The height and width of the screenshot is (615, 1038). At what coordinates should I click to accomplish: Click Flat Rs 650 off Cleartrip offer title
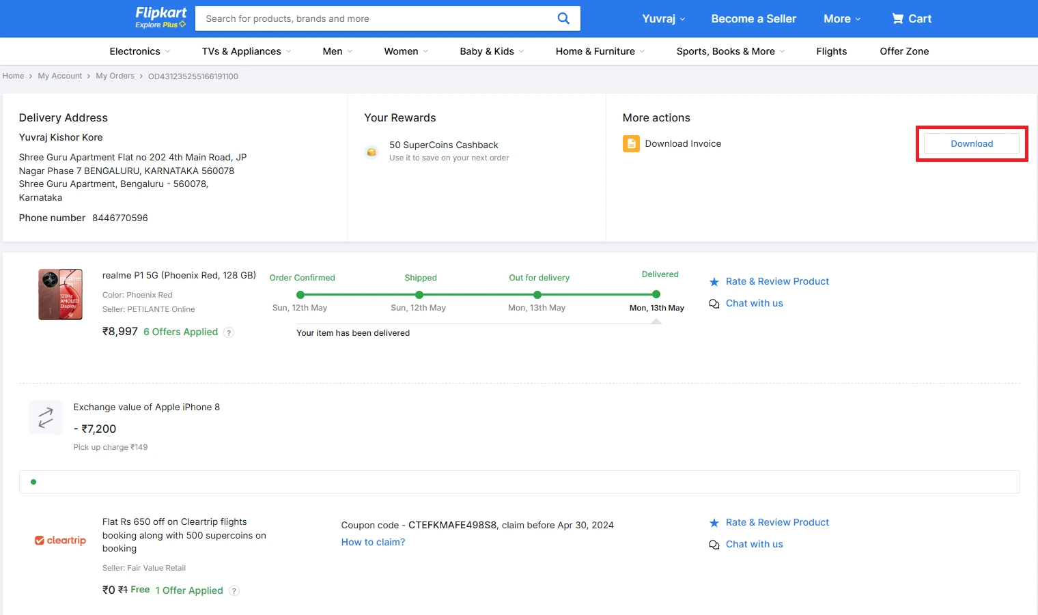tap(184, 535)
